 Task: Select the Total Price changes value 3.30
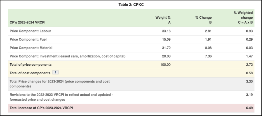point(249,82)
